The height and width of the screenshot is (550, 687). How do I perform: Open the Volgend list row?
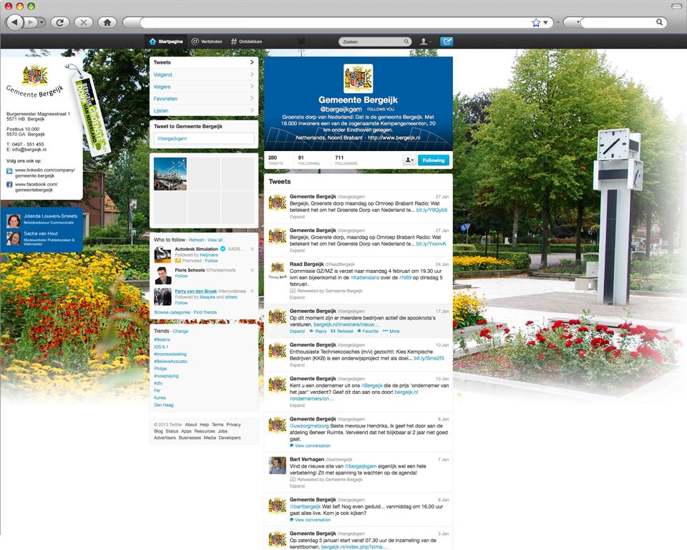point(204,74)
